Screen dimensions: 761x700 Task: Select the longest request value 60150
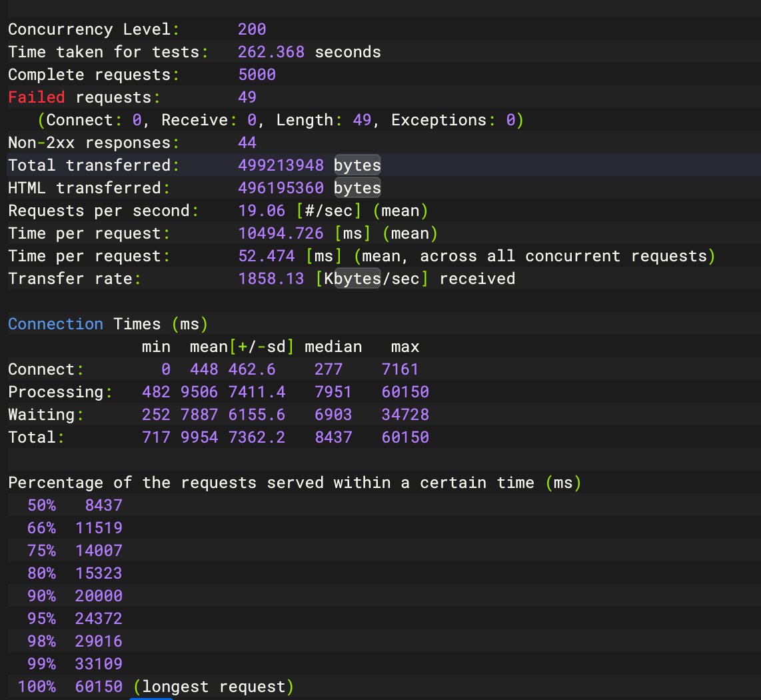point(99,686)
